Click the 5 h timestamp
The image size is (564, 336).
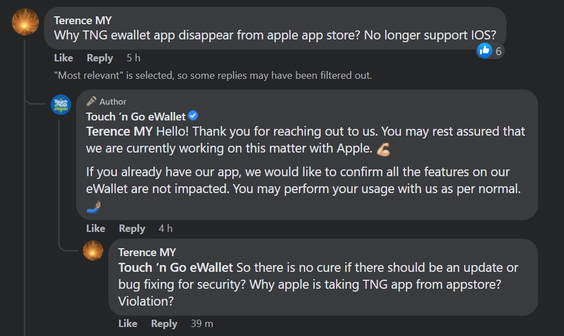click(134, 58)
